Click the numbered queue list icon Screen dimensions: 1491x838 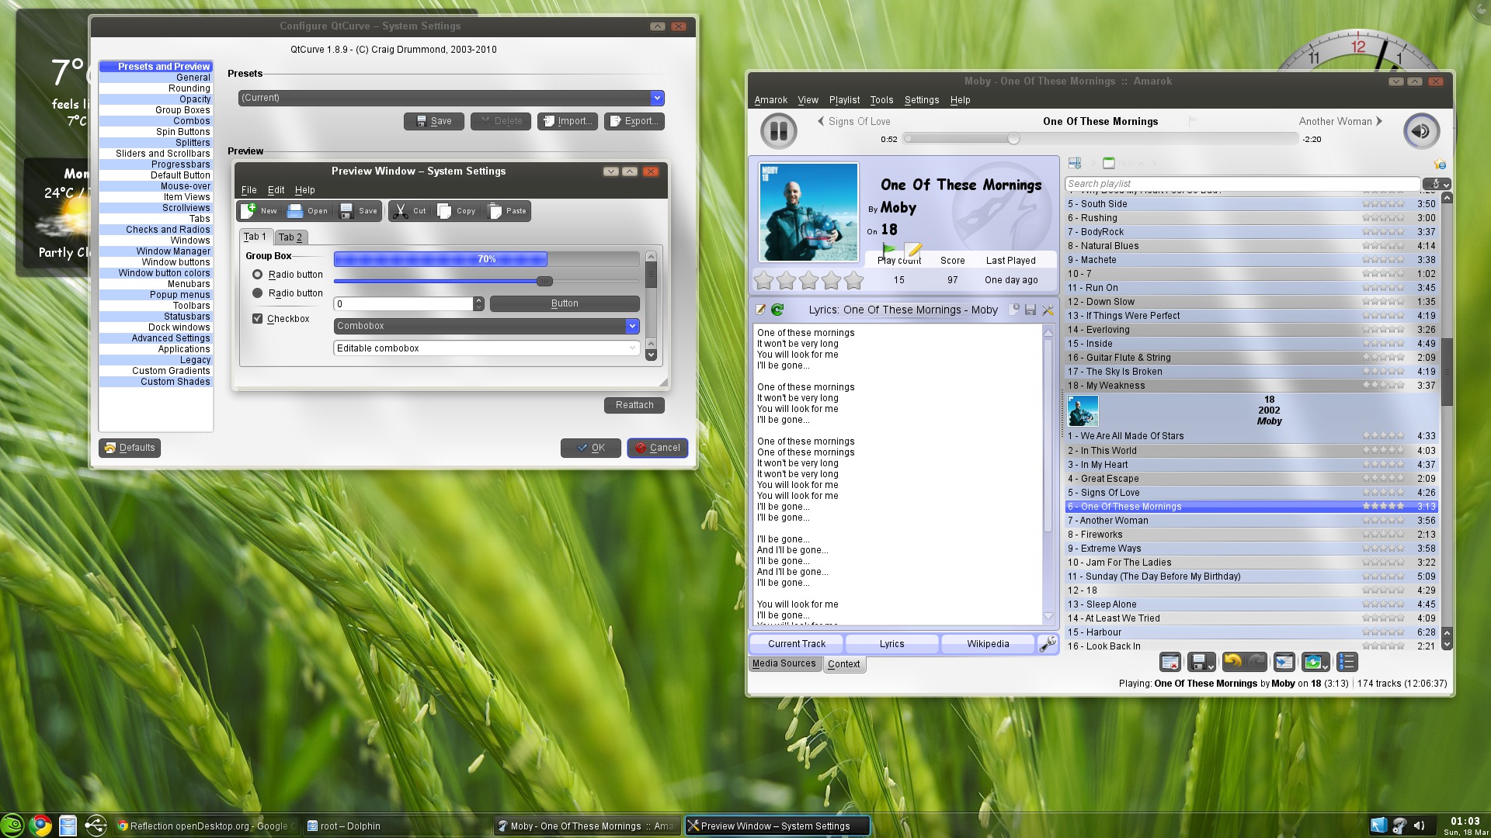tap(1347, 662)
